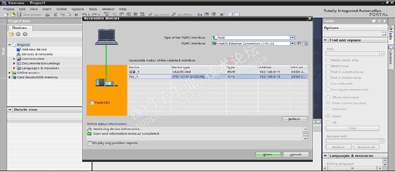Image resolution: width=395 pixels, height=172 pixels.
Task: Check Whole words only option
Action: (x=328, y=60)
